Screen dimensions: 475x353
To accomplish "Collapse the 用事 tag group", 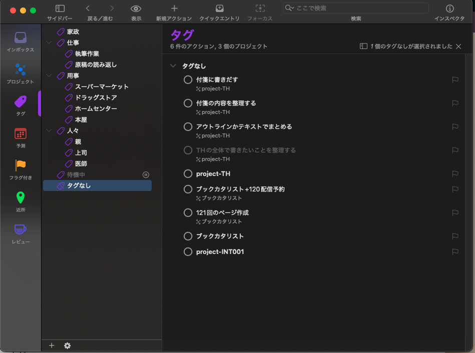I will point(49,75).
